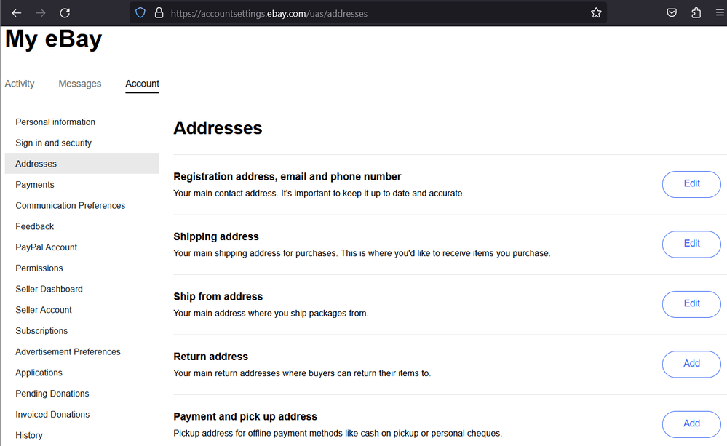Open the tracking protection shield icon

point(140,13)
